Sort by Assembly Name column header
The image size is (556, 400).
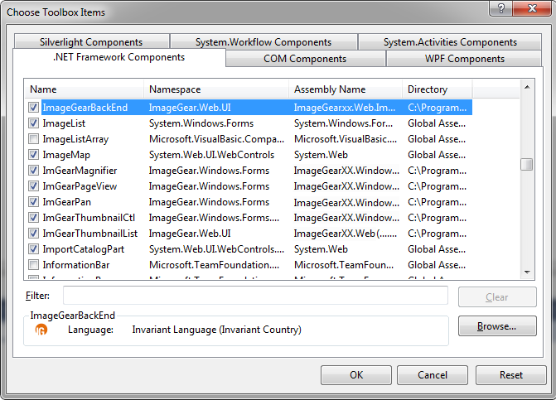pos(346,89)
